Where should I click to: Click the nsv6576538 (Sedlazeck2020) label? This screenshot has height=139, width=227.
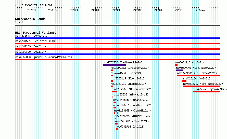[x=122, y=62]
